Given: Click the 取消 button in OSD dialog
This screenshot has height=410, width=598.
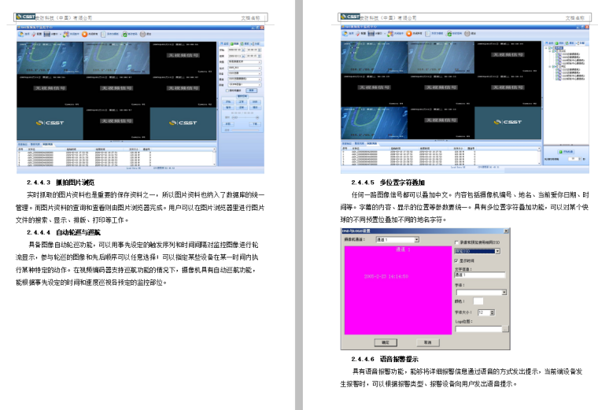Looking at the screenshot, I should (x=427, y=343).
